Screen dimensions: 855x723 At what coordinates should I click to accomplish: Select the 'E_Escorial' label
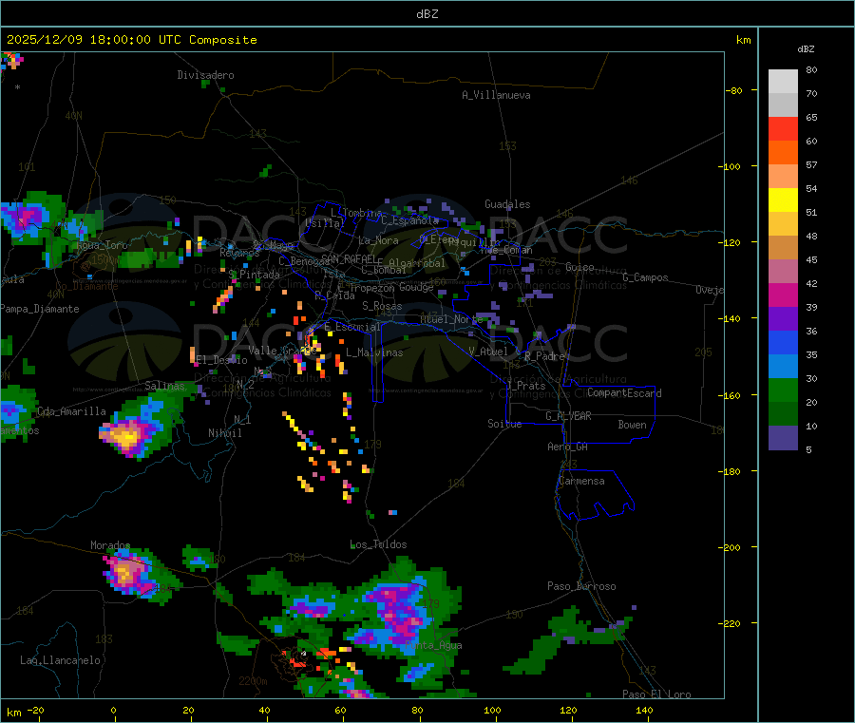click(x=352, y=327)
